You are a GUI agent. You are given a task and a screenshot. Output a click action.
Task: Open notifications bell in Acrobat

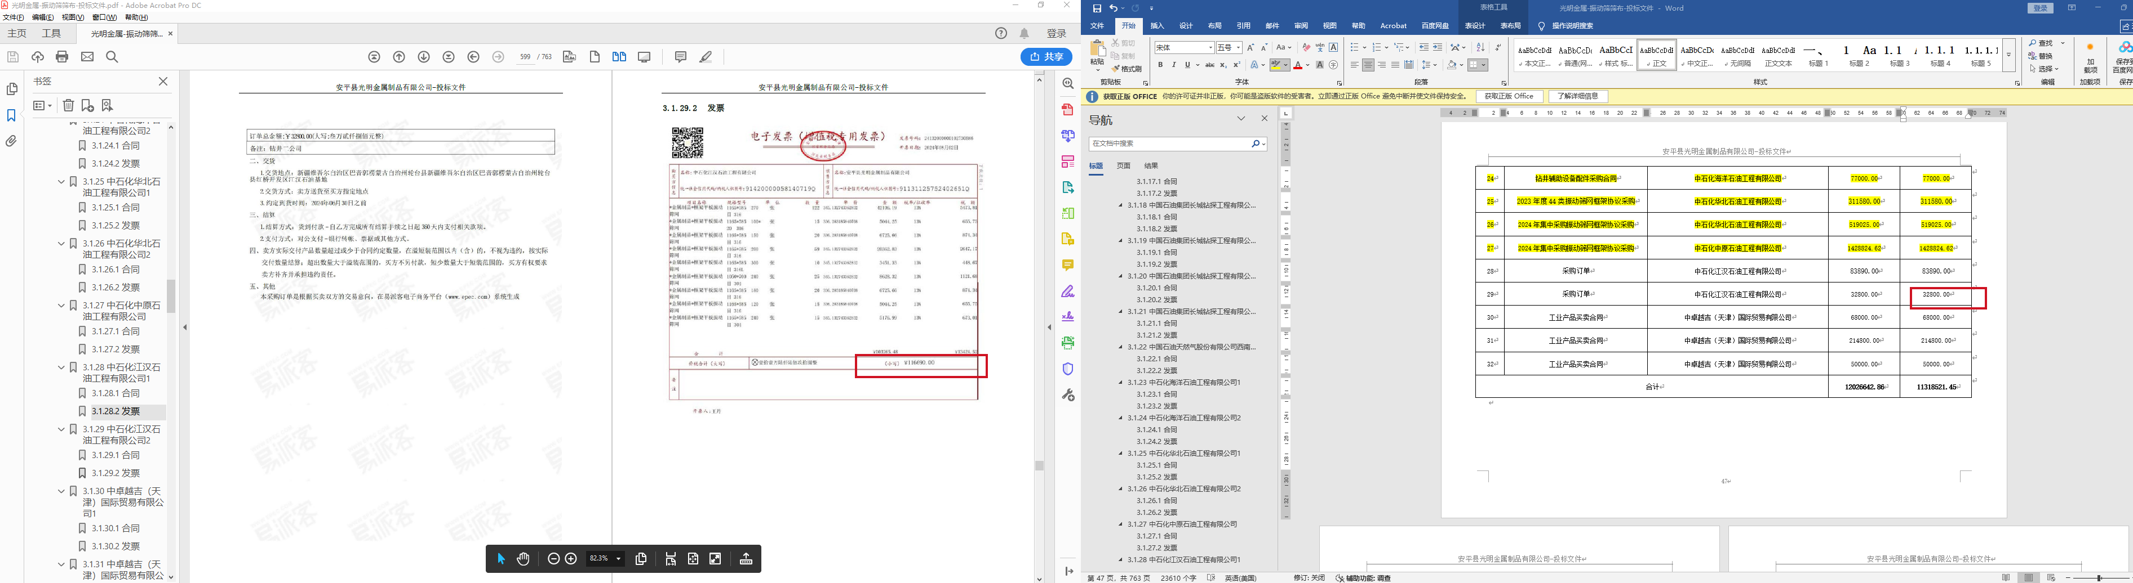click(1025, 34)
